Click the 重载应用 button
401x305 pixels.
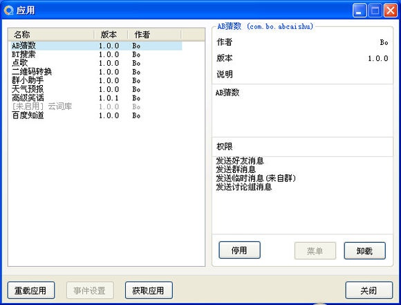point(31,290)
